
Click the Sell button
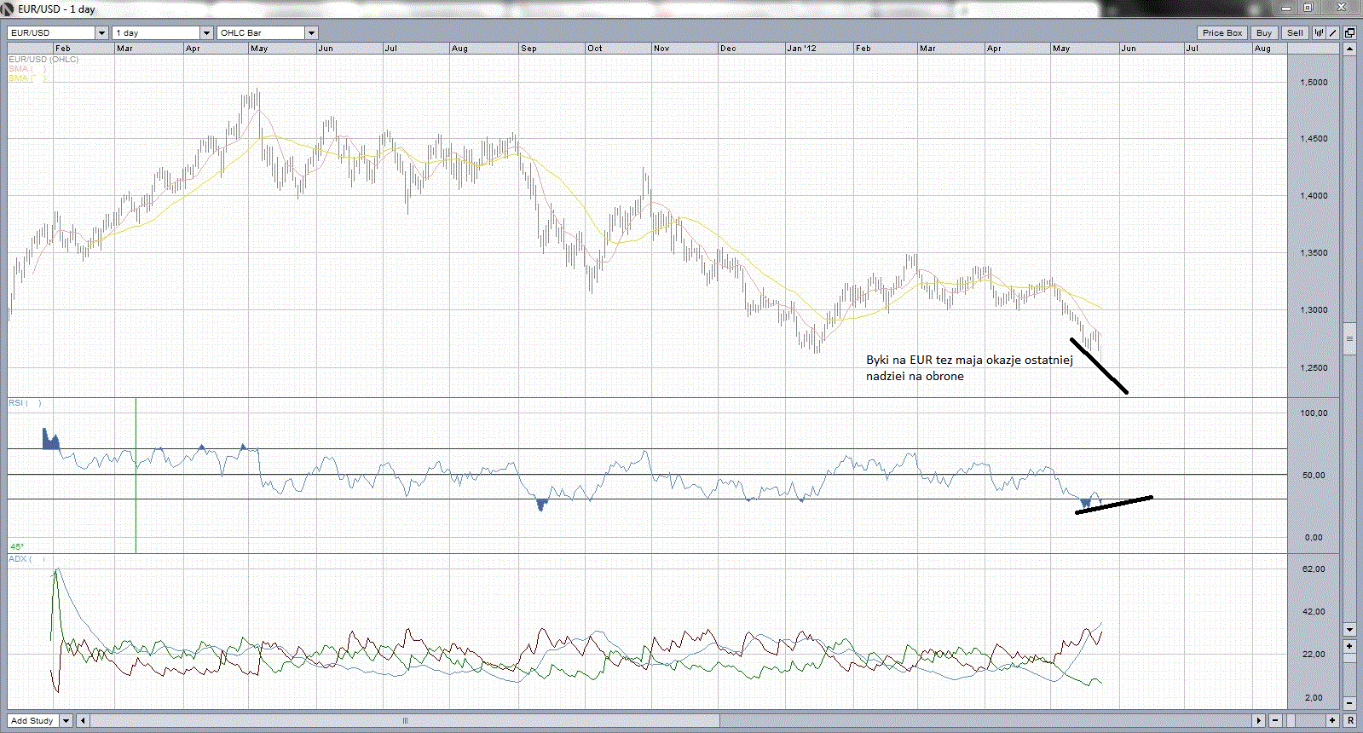(1295, 33)
